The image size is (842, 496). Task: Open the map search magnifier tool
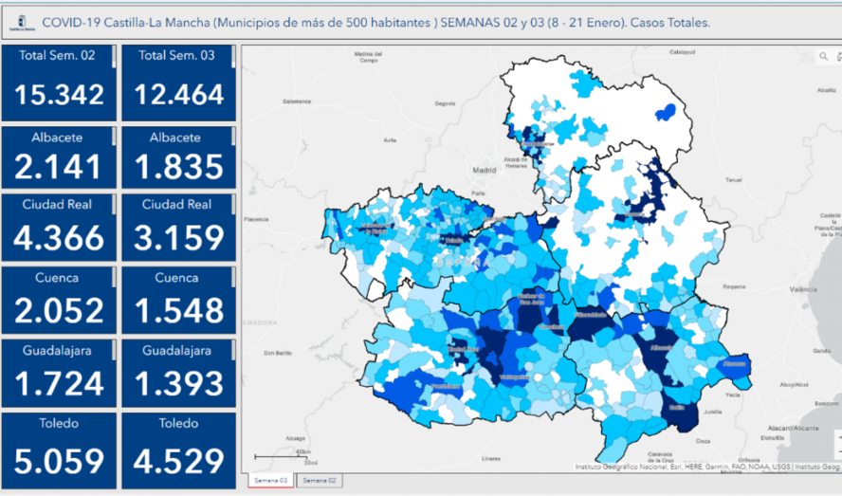[x=822, y=58]
